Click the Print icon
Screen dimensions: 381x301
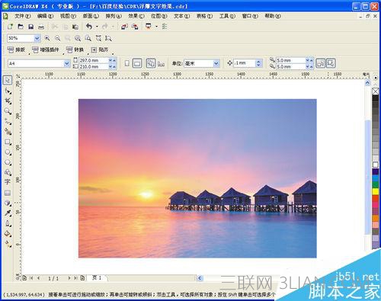point(41,27)
